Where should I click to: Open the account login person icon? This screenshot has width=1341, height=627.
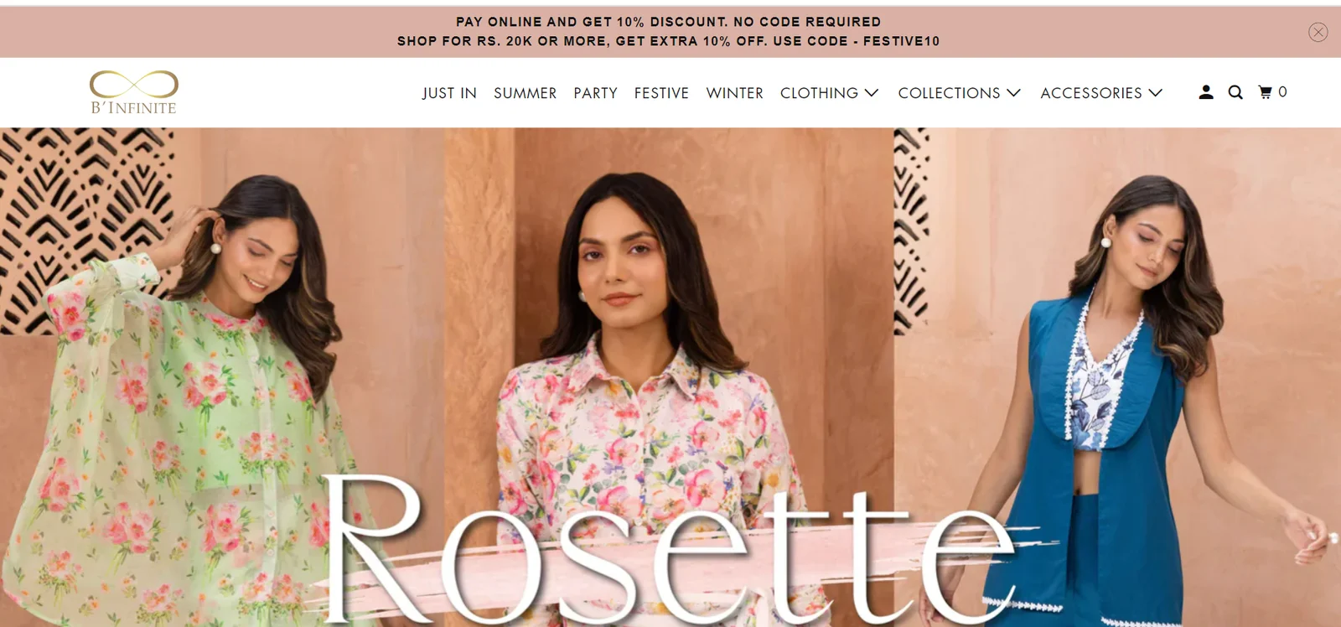pos(1206,92)
